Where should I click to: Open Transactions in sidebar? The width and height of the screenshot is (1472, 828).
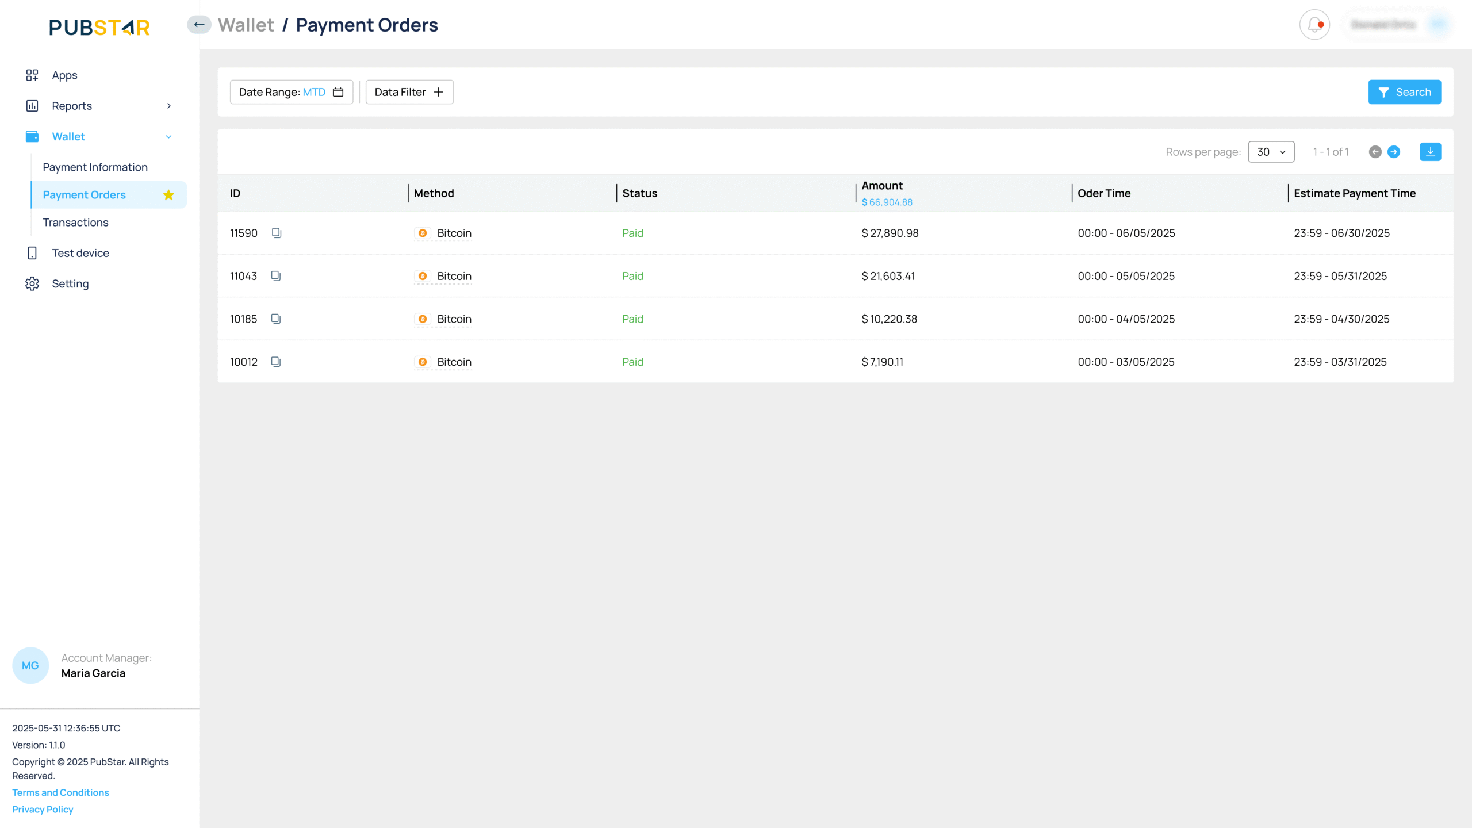(75, 223)
